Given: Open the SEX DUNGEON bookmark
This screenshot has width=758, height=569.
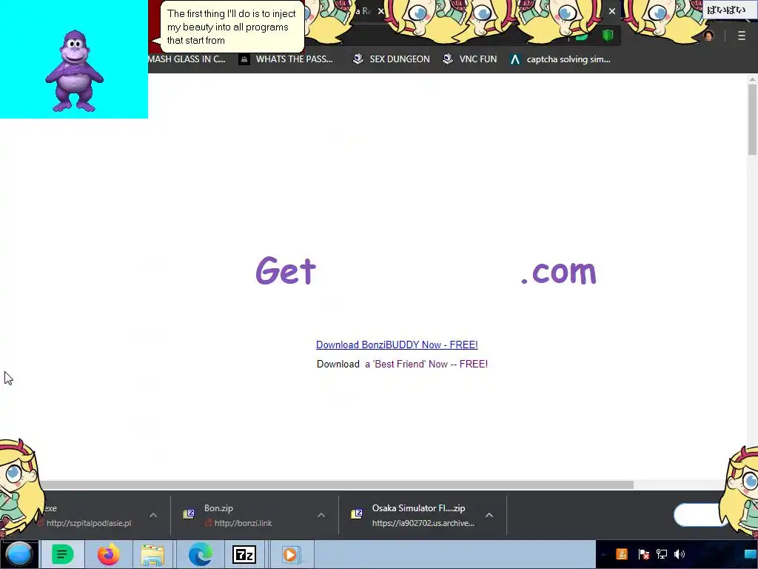Looking at the screenshot, I should (391, 59).
